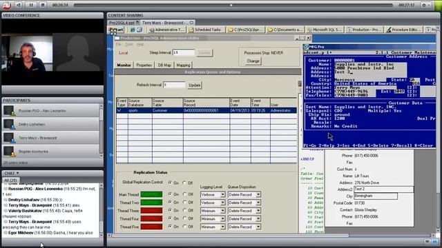
Task: Open Scheduled Tasks taskbar item
Action: click(206, 30)
